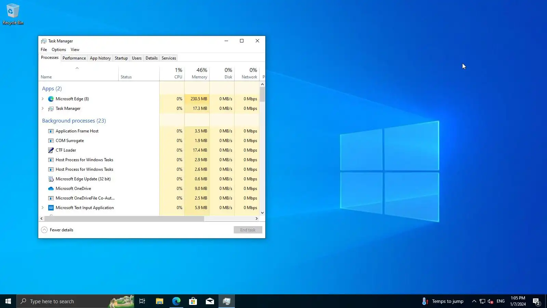This screenshot has width=547, height=308.
Task: Click the muted volume tray icon
Action: (491, 301)
